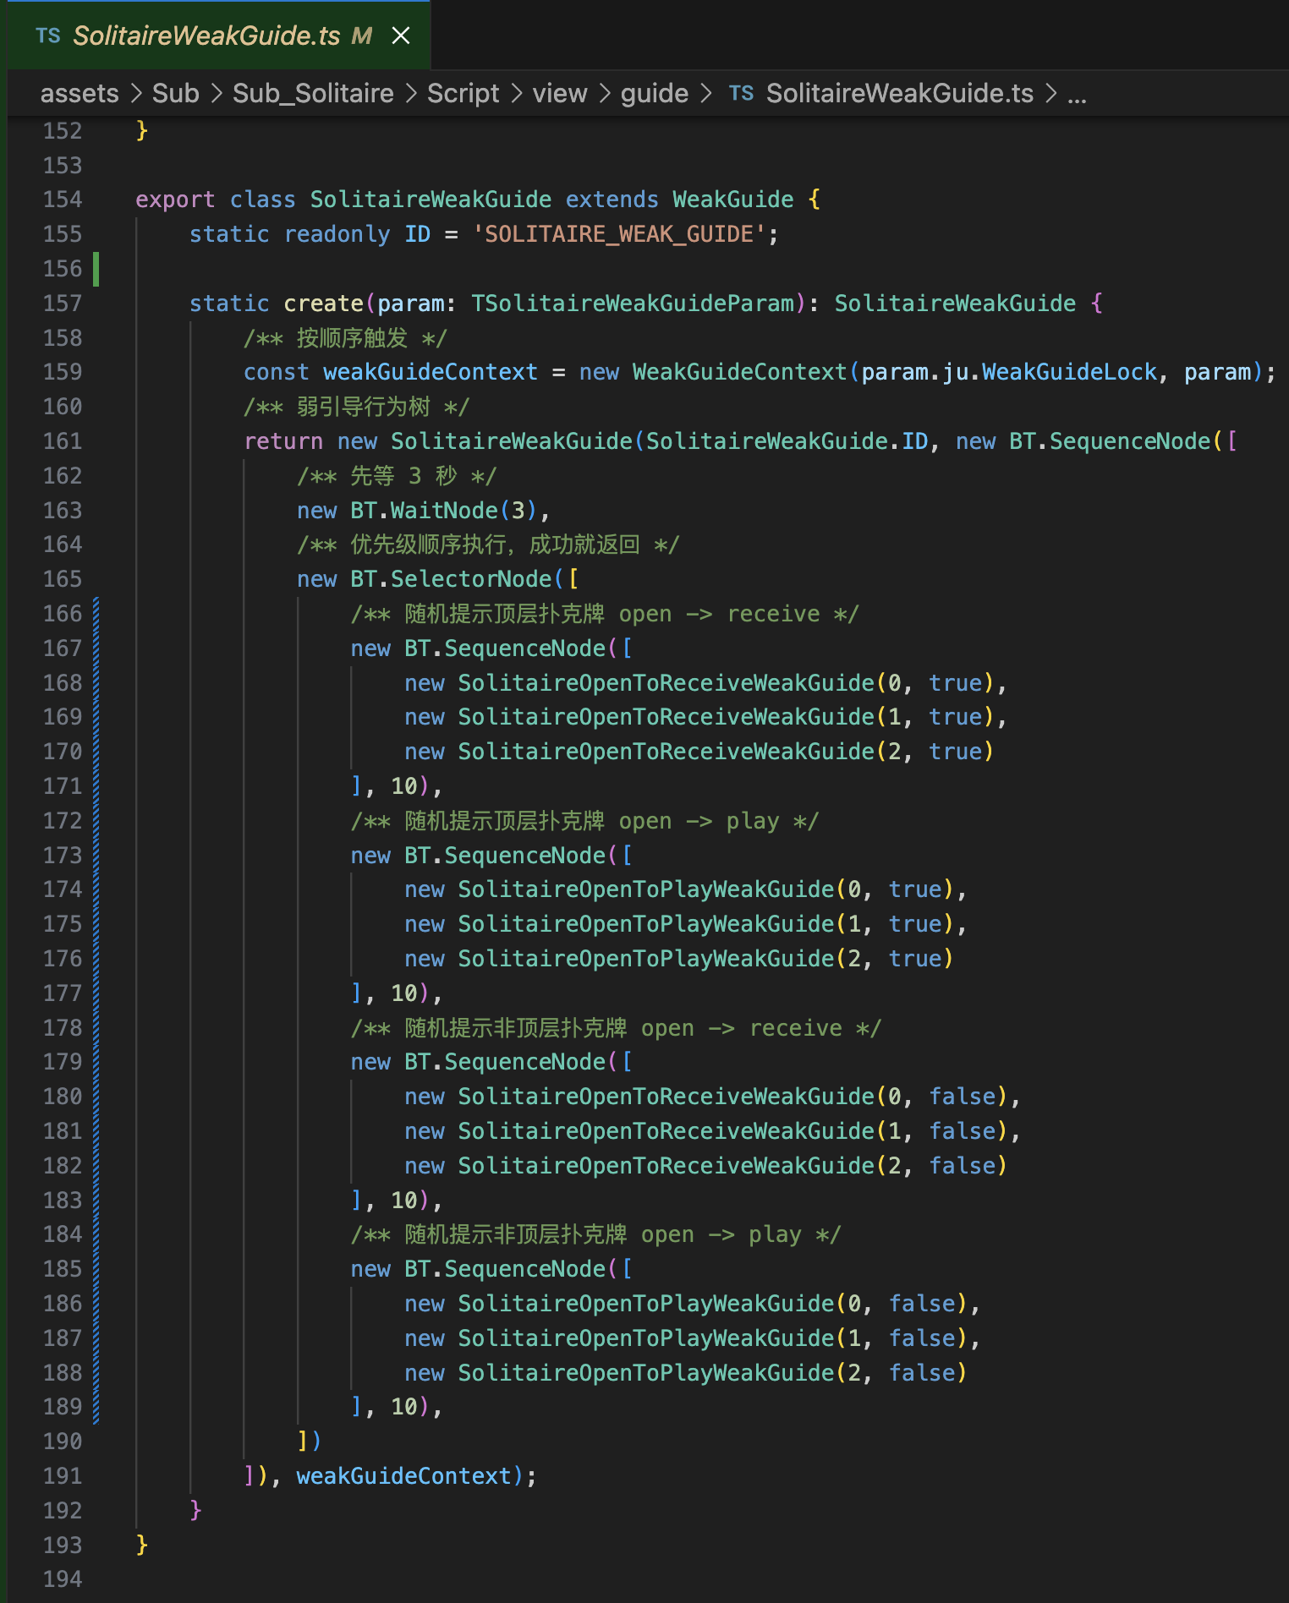The width and height of the screenshot is (1289, 1603).
Task: Click the blue modified marker beside line 166
Action: [96, 614]
